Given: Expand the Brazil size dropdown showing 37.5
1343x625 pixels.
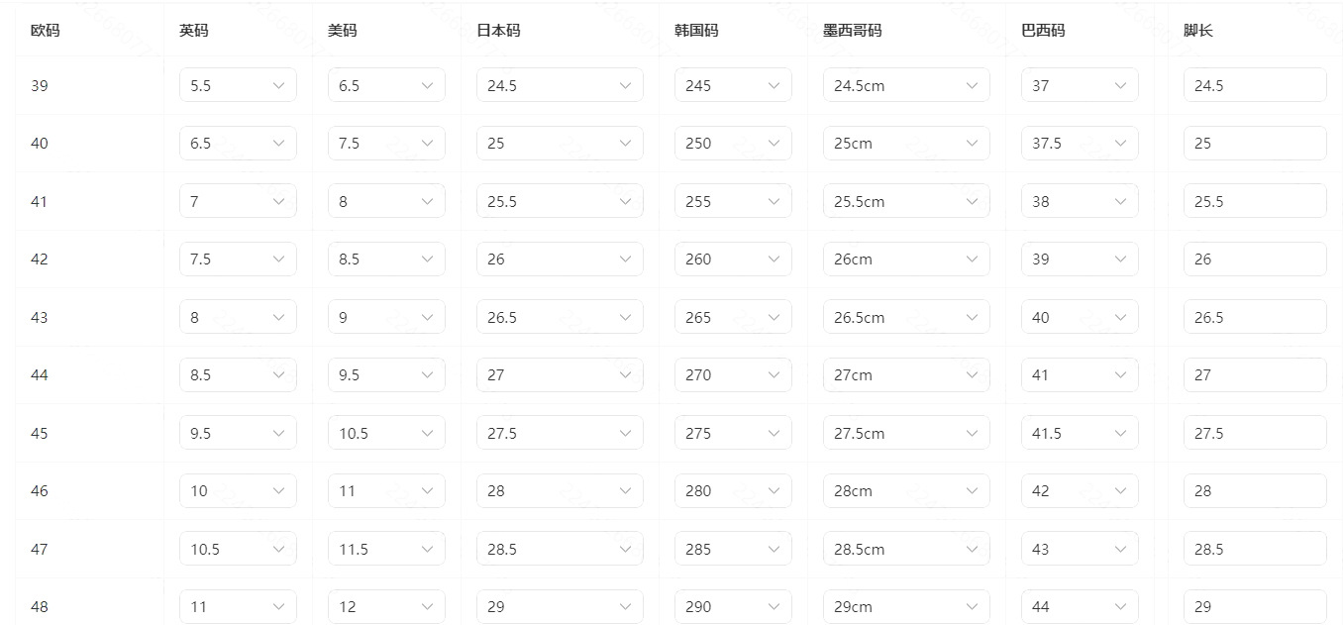Looking at the screenshot, I should (1080, 144).
